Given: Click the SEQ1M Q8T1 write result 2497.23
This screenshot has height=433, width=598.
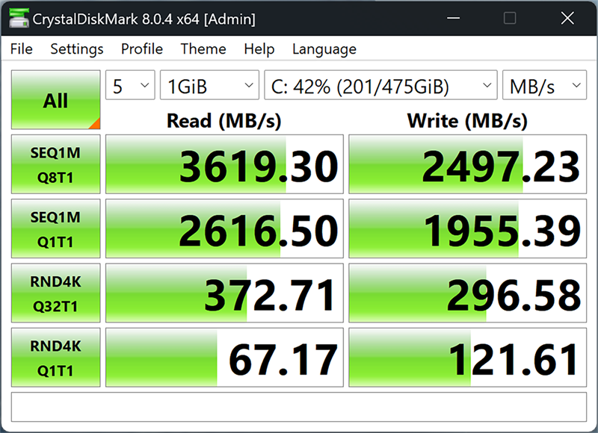Looking at the screenshot, I should tap(468, 164).
